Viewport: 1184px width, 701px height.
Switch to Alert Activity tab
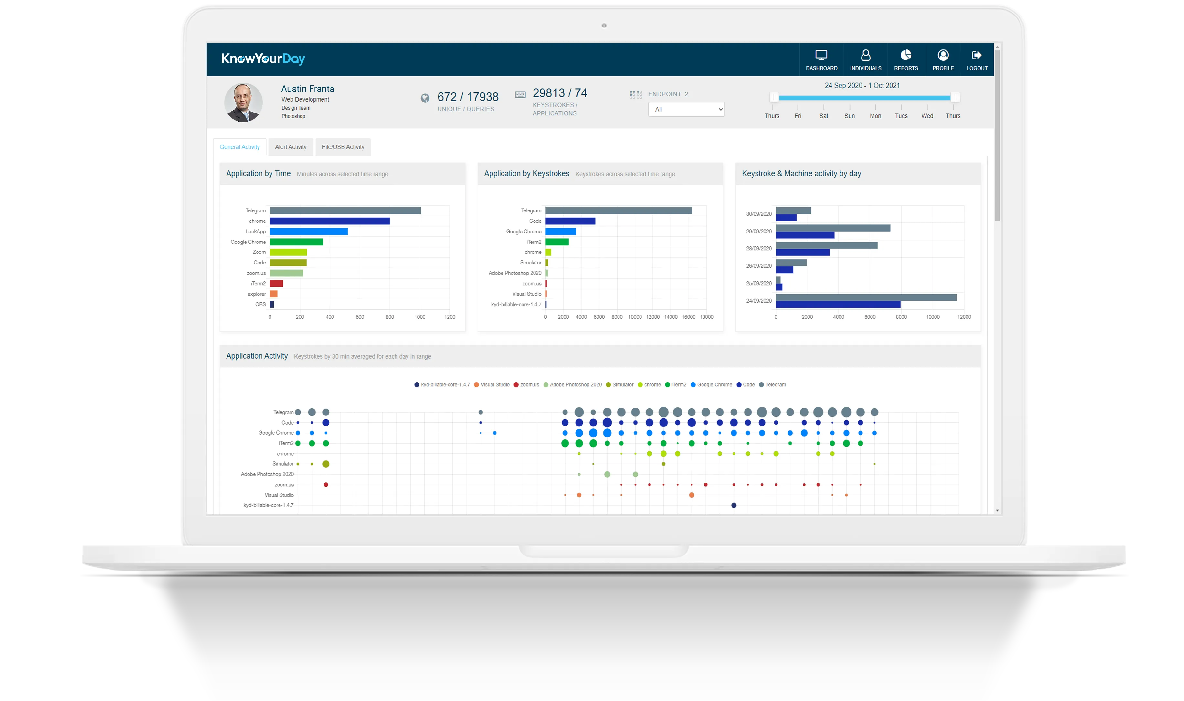291,147
